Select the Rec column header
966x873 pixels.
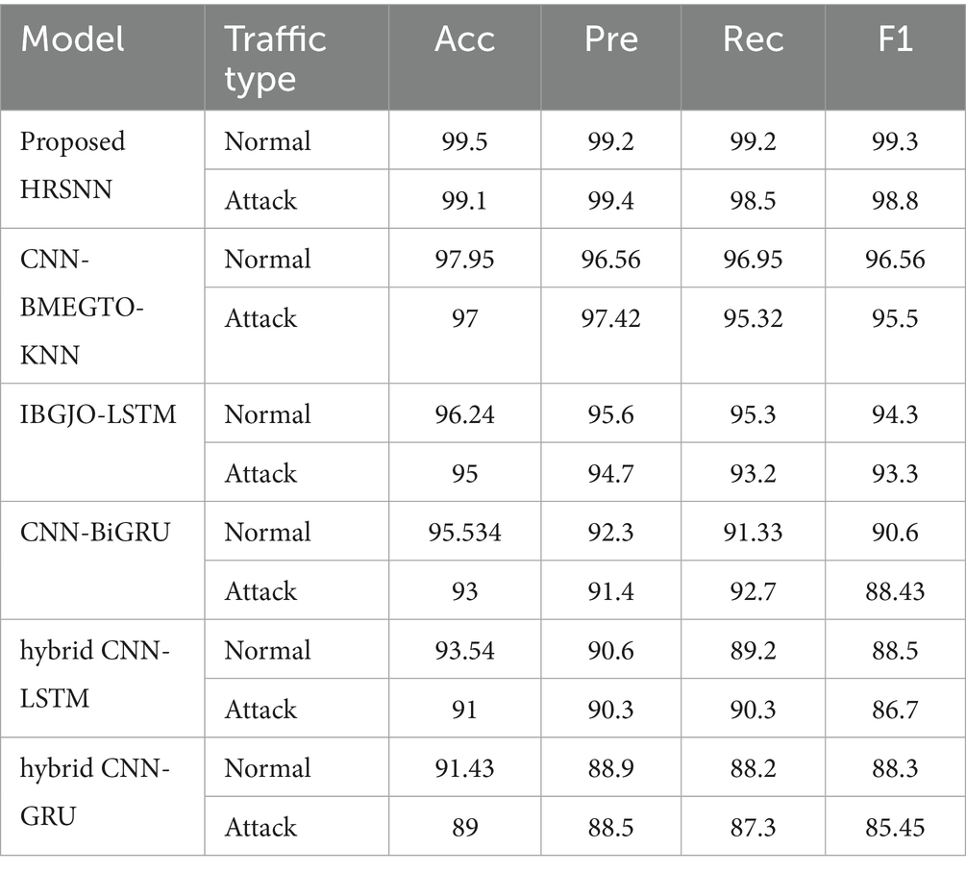tap(753, 58)
